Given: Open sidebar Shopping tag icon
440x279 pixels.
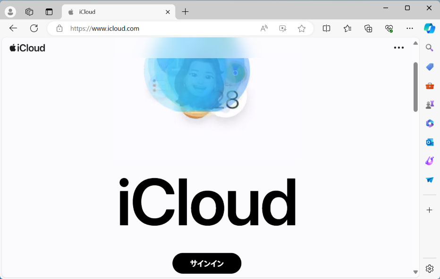Looking at the screenshot, I should 430,66.
